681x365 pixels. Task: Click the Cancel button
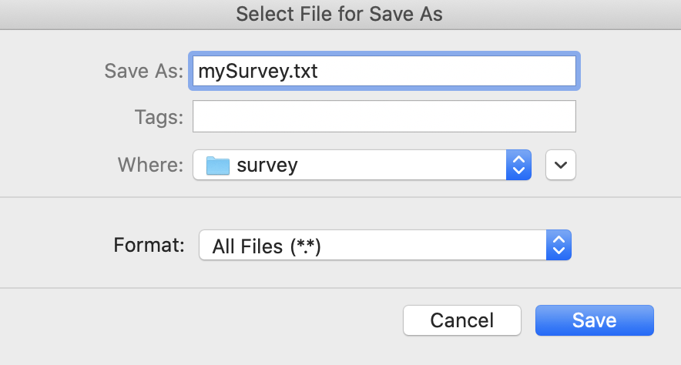coord(462,320)
